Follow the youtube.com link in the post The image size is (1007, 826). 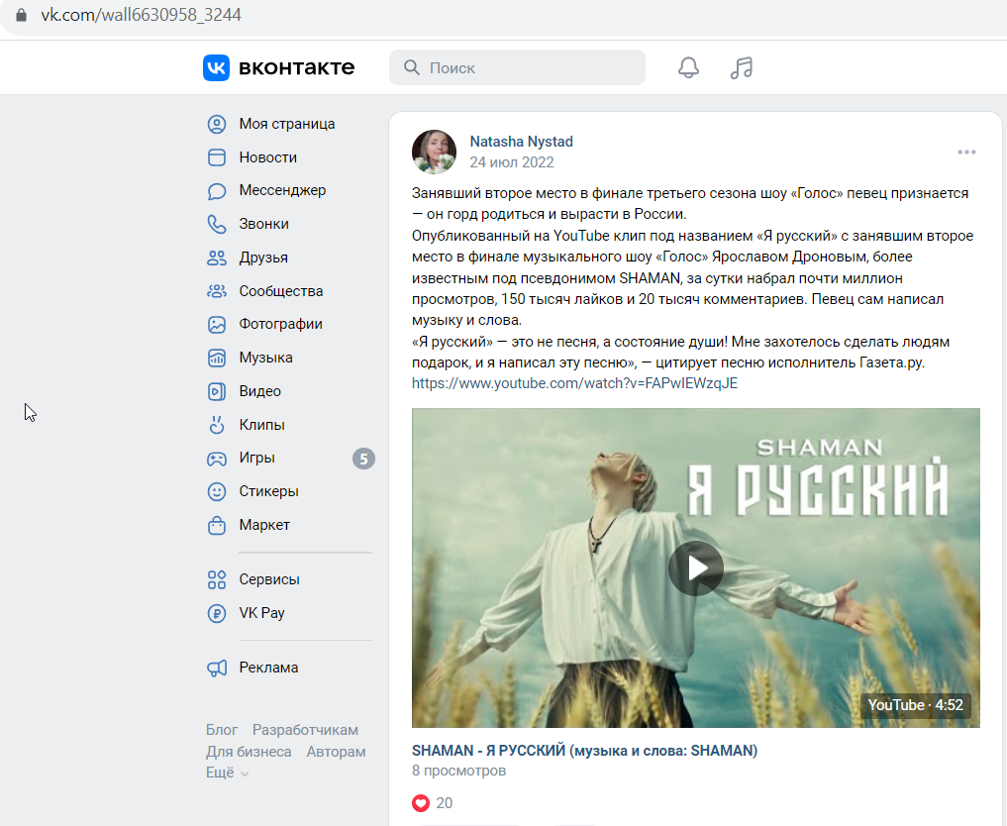(x=574, y=383)
